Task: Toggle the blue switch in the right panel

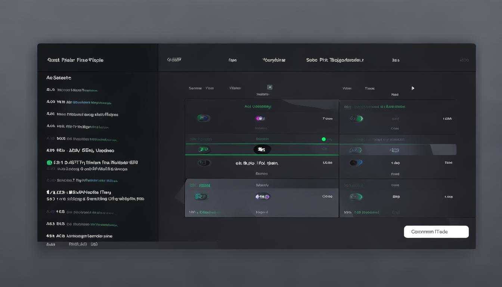Action: click(x=356, y=163)
